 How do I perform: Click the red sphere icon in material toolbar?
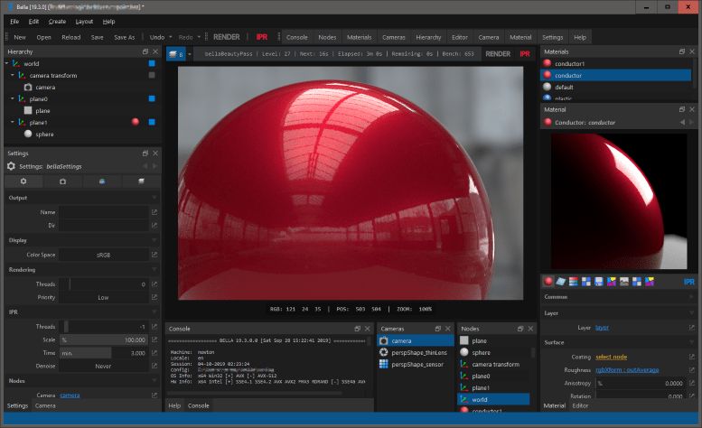click(548, 282)
